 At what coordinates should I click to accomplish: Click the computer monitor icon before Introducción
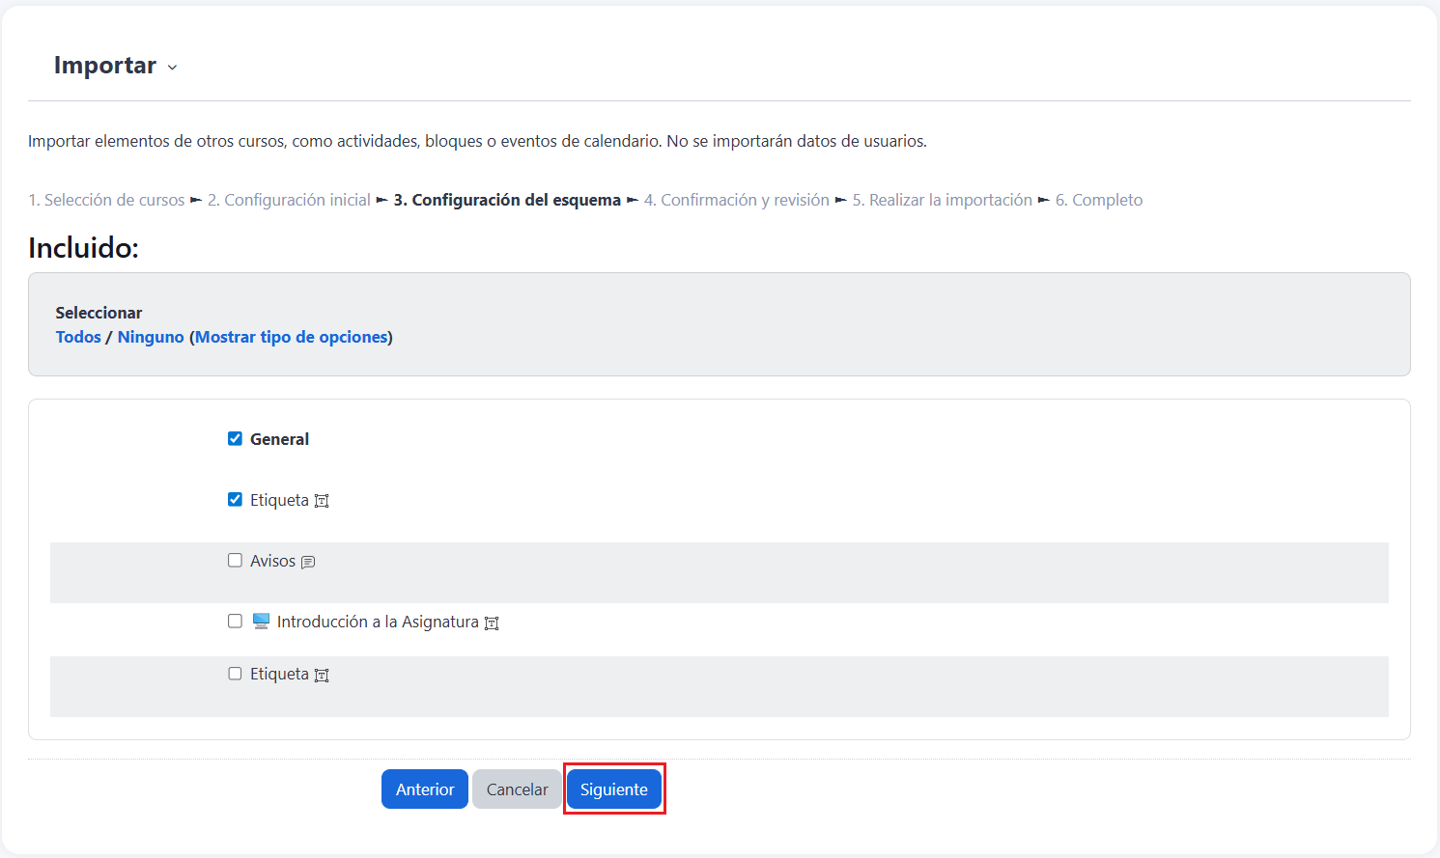click(261, 621)
